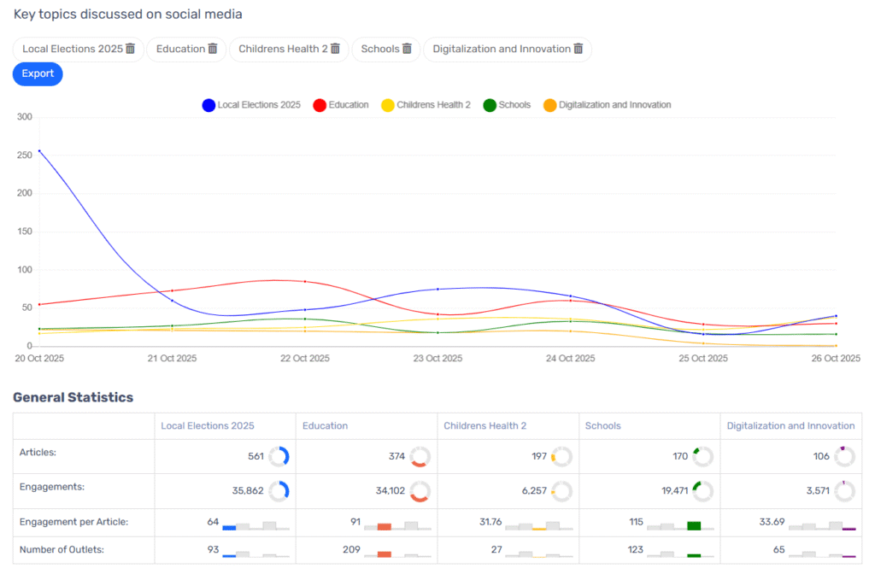The image size is (875, 574).
Task: Click the Export button
Action: click(38, 74)
